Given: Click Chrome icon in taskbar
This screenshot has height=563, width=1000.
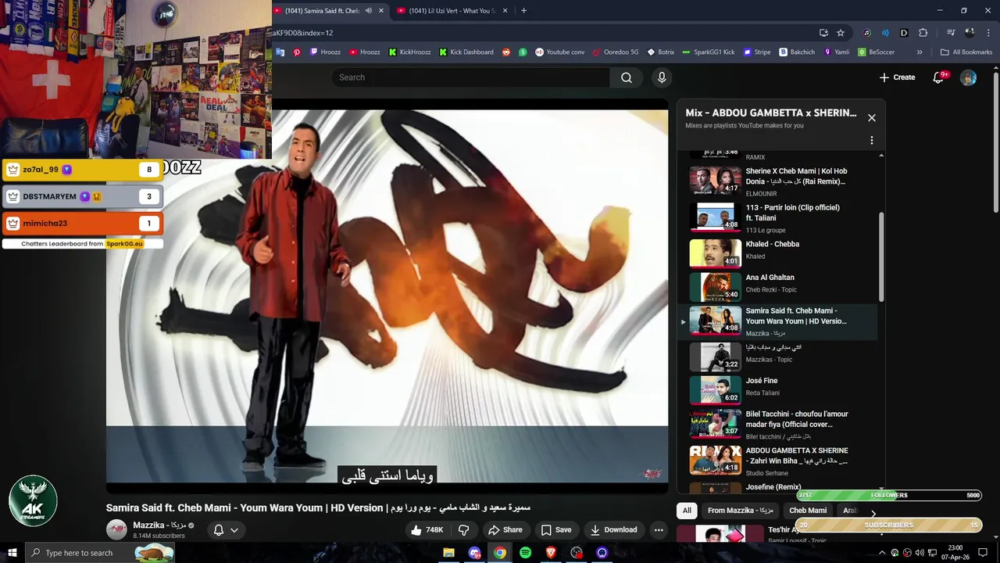Looking at the screenshot, I should 500,553.
